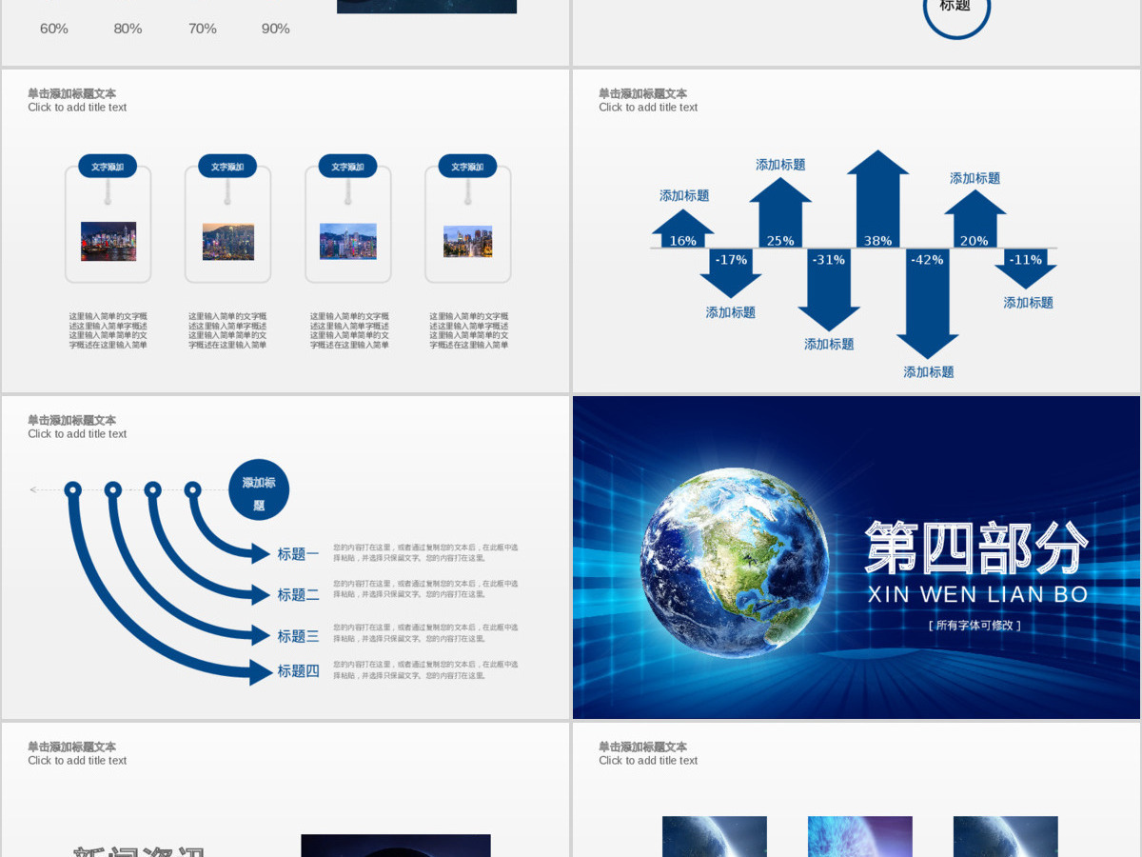
Task: Select the description text beside 标题一
Action: click(x=425, y=552)
